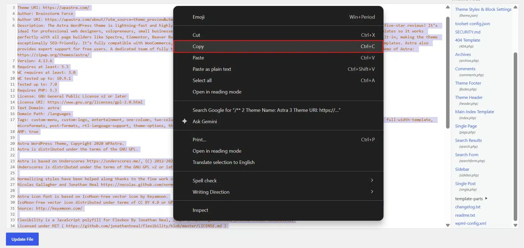
Task: Open the Sidebar template file
Action: 462,169
